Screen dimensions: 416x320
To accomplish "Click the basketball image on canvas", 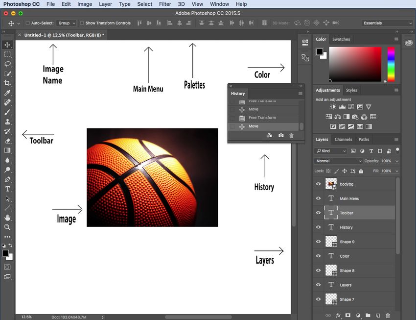I will tap(152, 177).
